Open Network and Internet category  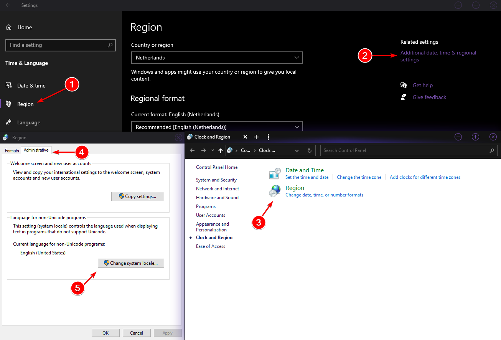[x=218, y=189]
